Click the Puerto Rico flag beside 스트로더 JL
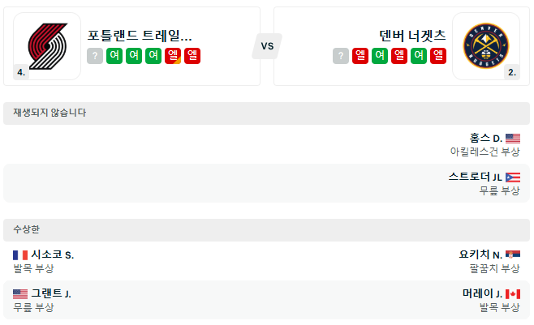 click(x=513, y=177)
